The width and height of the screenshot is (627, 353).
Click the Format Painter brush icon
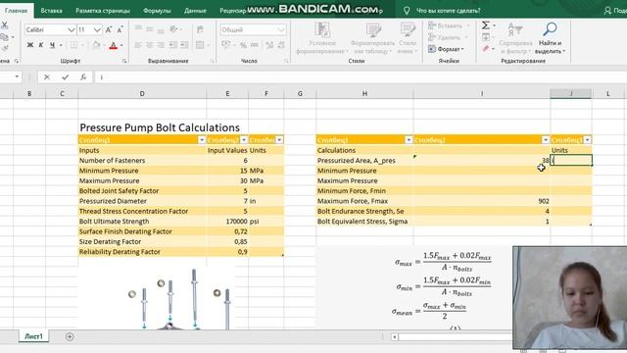[4, 48]
